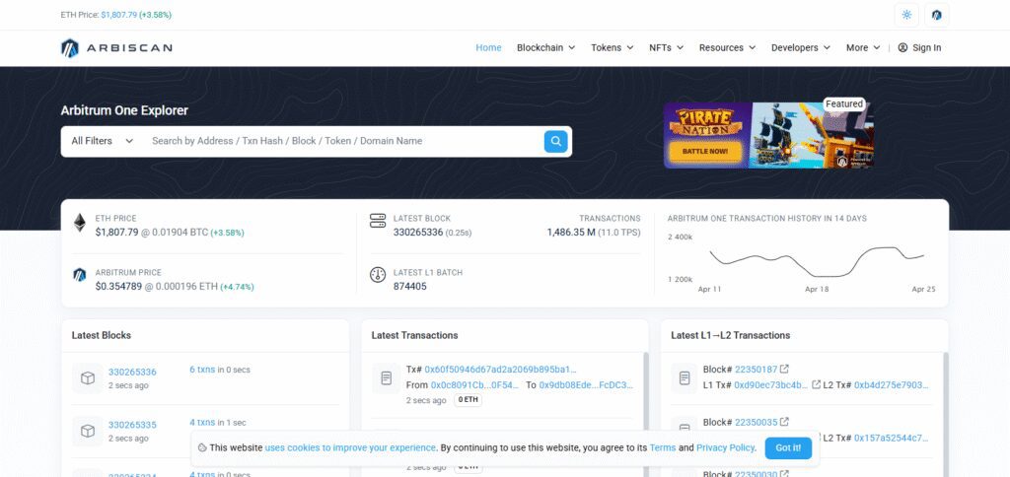
Task: Click external link icon next to 22350035
Action: [784, 422]
